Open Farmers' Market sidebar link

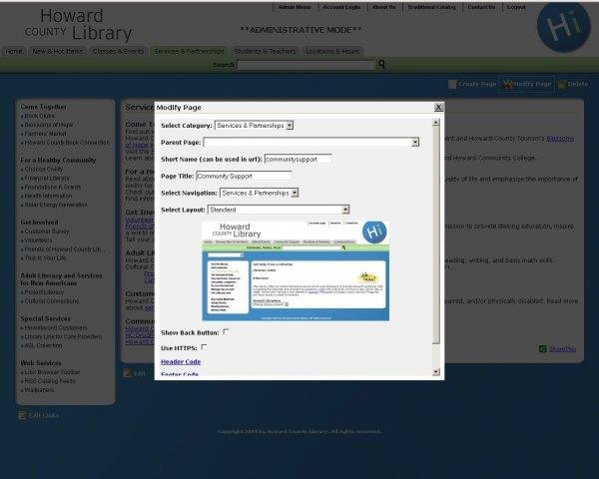(x=45, y=134)
